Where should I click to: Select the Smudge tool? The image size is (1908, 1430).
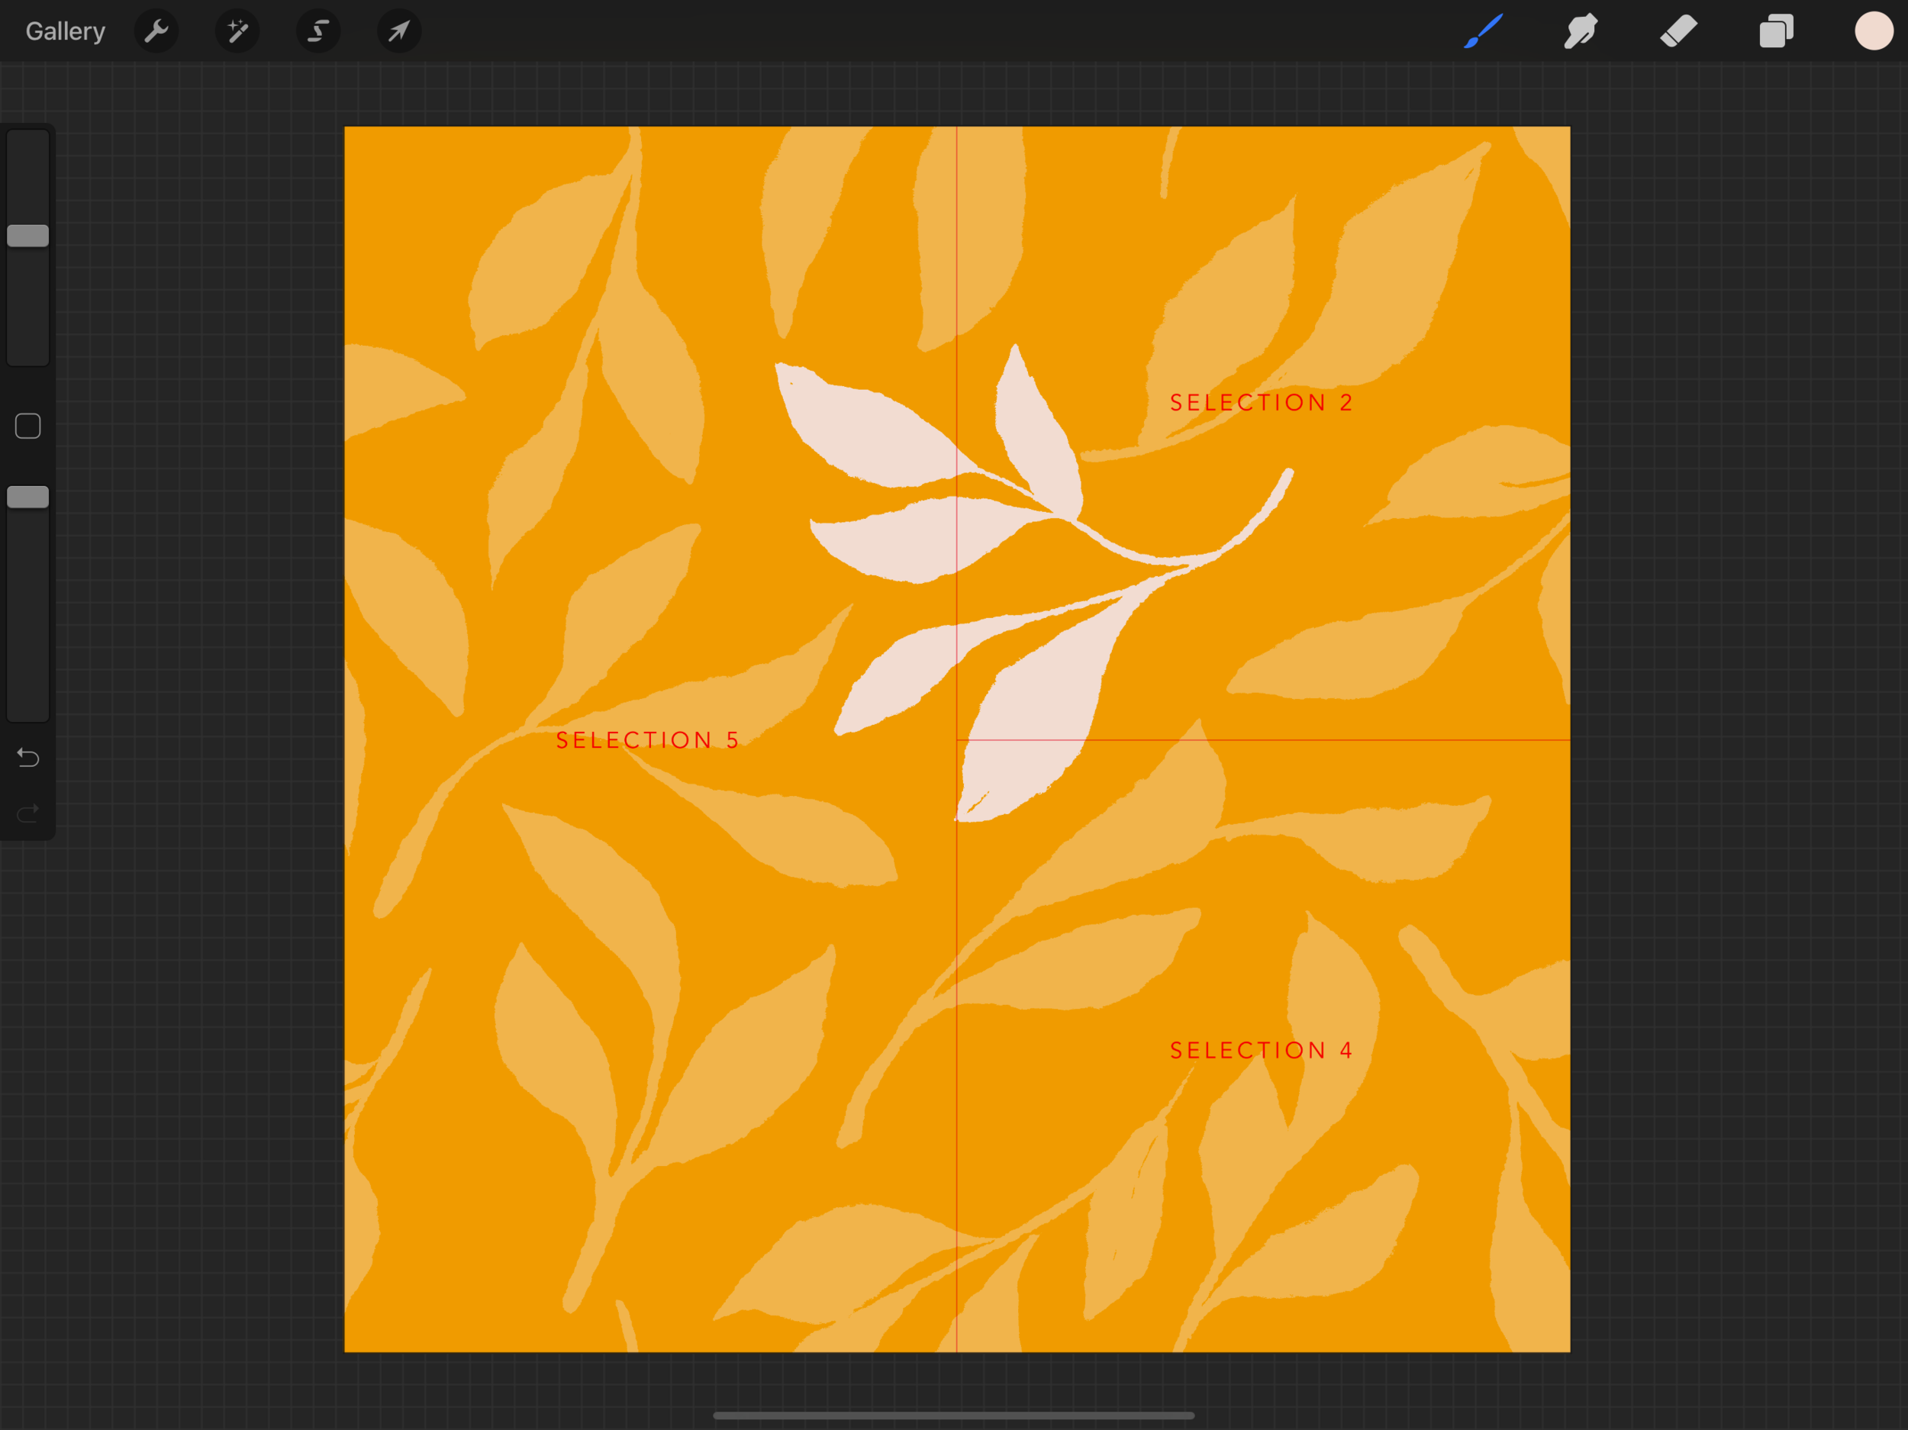click(1581, 32)
